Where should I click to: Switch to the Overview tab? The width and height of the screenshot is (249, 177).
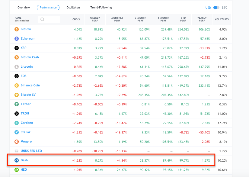tap(24, 8)
